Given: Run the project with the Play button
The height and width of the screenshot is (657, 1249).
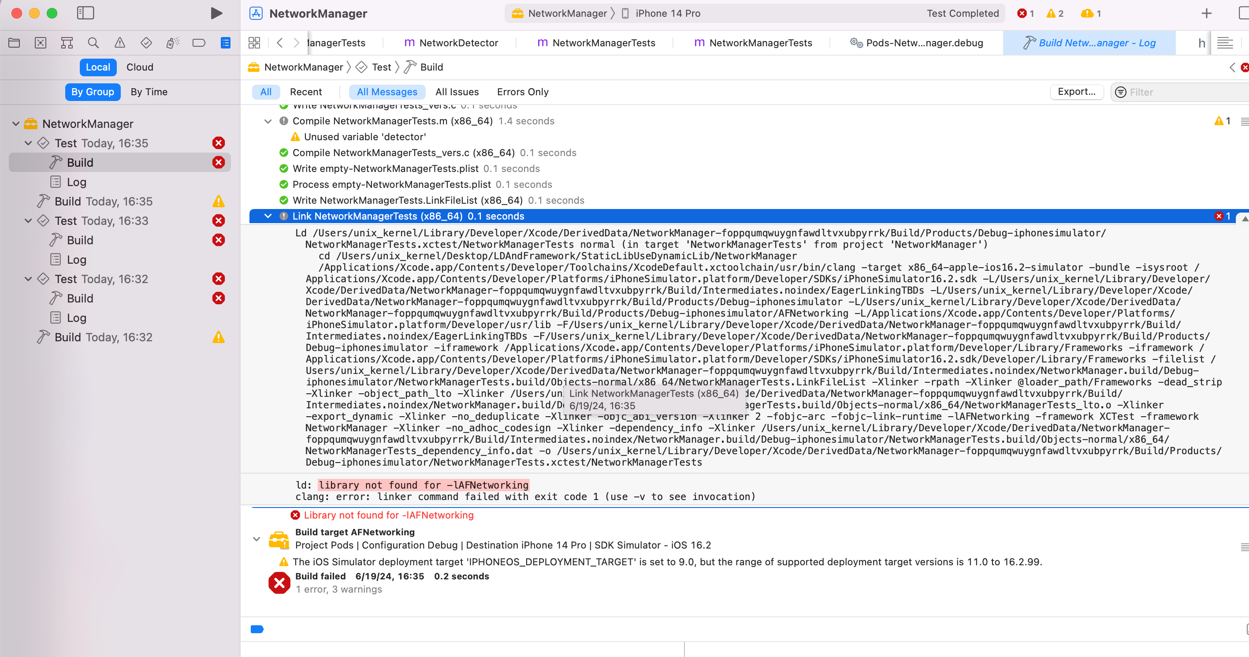Looking at the screenshot, I should [x=216, y=13].
